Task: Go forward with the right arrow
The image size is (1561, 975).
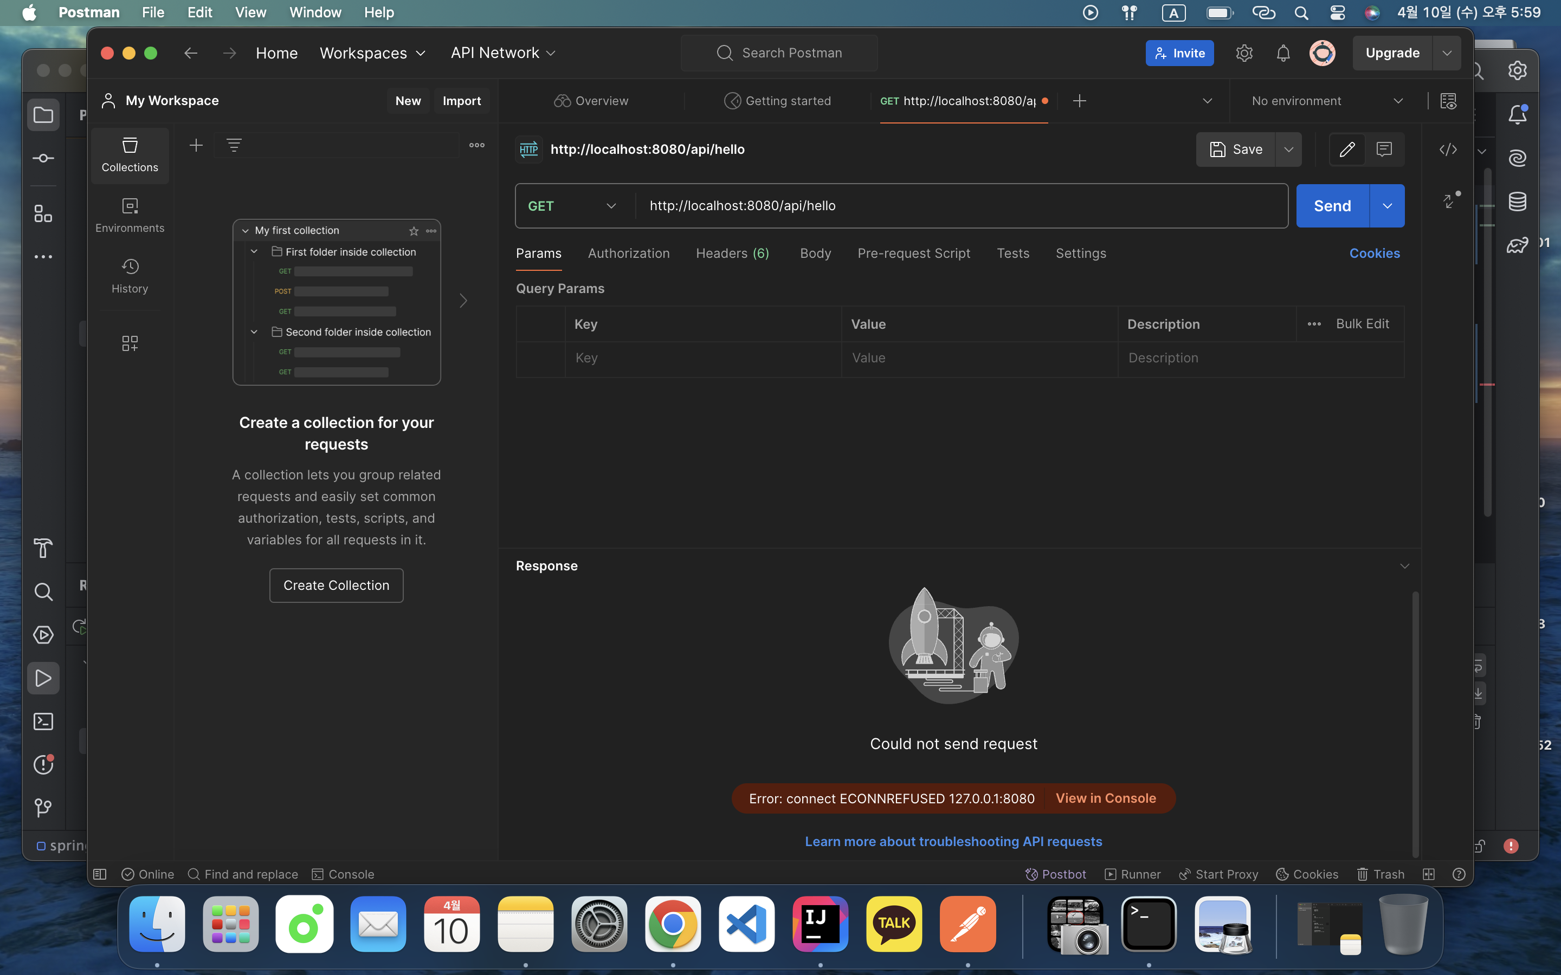Action: tap(230, 53)
